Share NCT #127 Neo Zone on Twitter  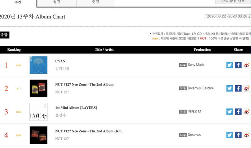[x=229, y=88]
